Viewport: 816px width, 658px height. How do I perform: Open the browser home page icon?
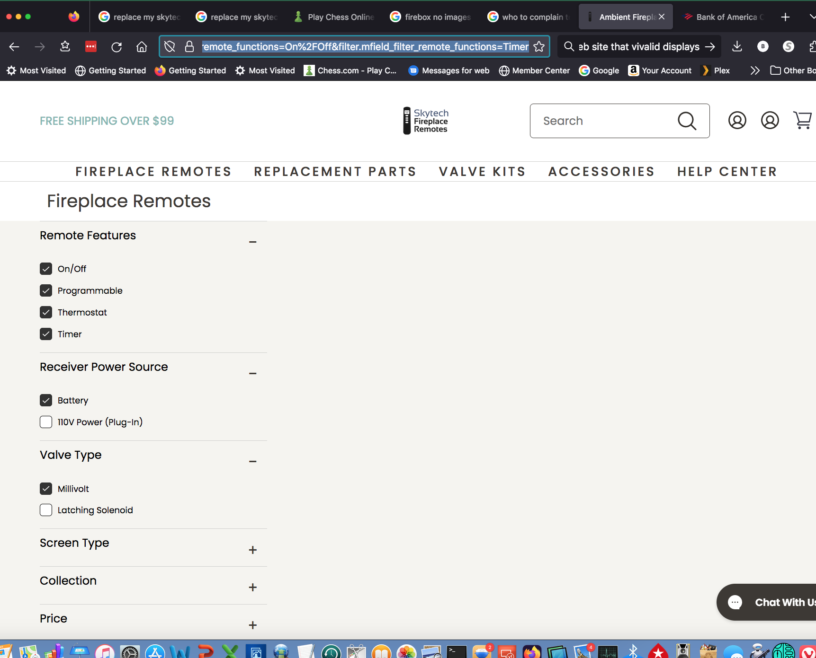[142, 46]
